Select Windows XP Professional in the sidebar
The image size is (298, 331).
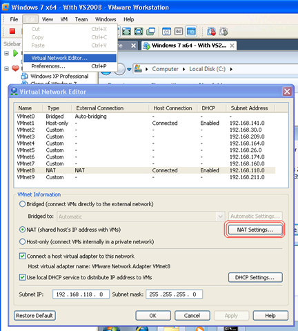tap(59, 77)
